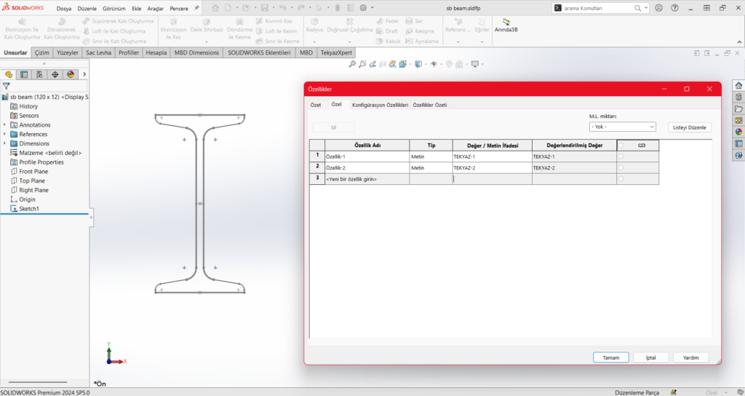Open the SOLIDWORKS Resources home icon in task pane
Screen dimensions: 745x396
coord(738,86)
